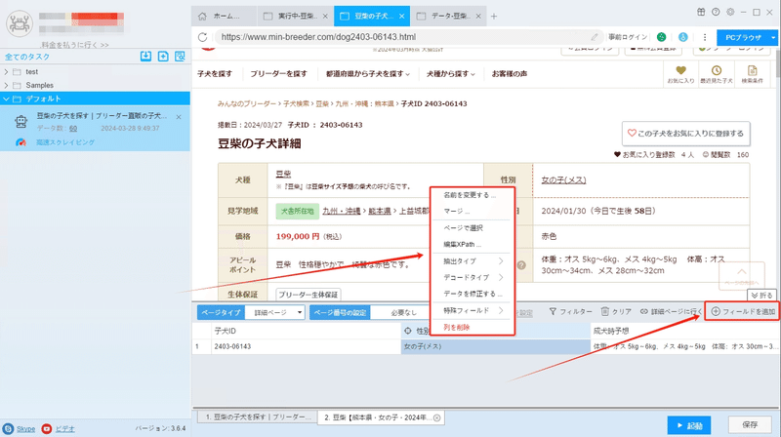This screenshot has width=781, height=437.
Task: Click the search tasks icon in task panel
Action: coord(180,57)
